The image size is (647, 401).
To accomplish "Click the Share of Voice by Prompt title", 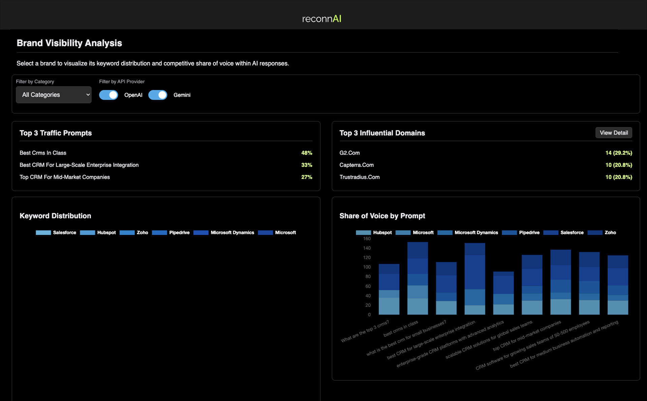I will (x=382, y=216).
